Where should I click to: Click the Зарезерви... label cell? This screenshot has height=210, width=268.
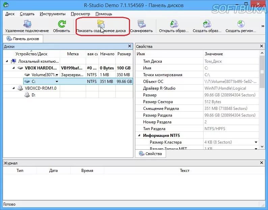pyautogui.click(x=72, y=75)
